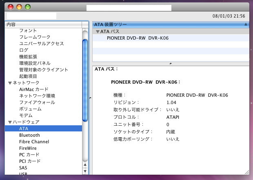
Task: Select 管理対象のクライアント entry
Action: tap(44, 70)
